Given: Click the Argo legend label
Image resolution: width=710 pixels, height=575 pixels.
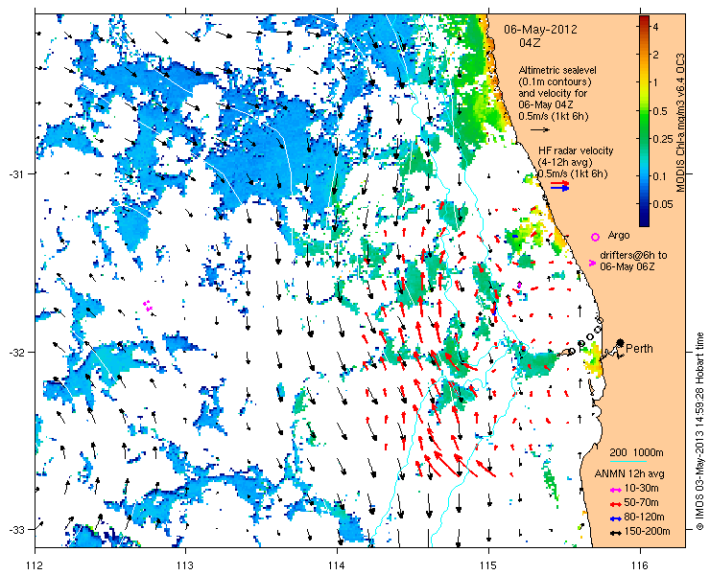Looking at the screenshot, I should pyautogui.click(x=619, y=236).
